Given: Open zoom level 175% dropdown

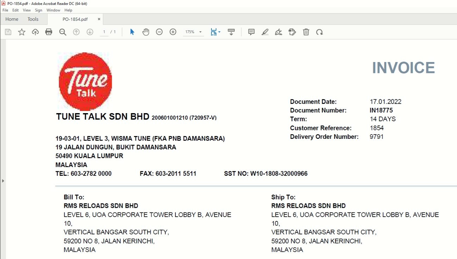Looking at the screenshot, I should [x=193, y=32].
